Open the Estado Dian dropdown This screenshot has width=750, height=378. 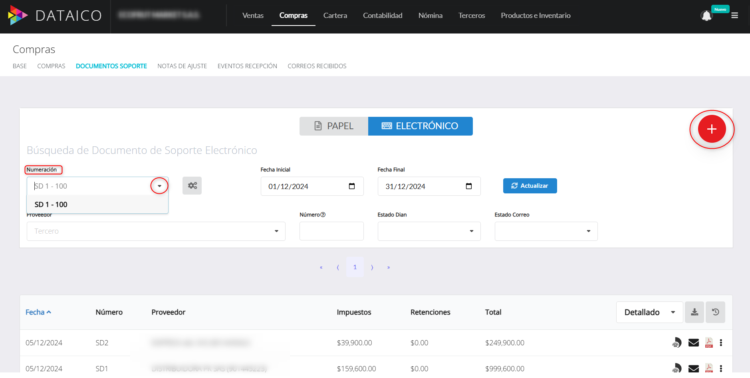point(429,231)
